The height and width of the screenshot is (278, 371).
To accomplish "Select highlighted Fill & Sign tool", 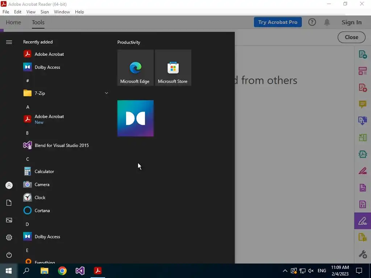I will point(362,221).
